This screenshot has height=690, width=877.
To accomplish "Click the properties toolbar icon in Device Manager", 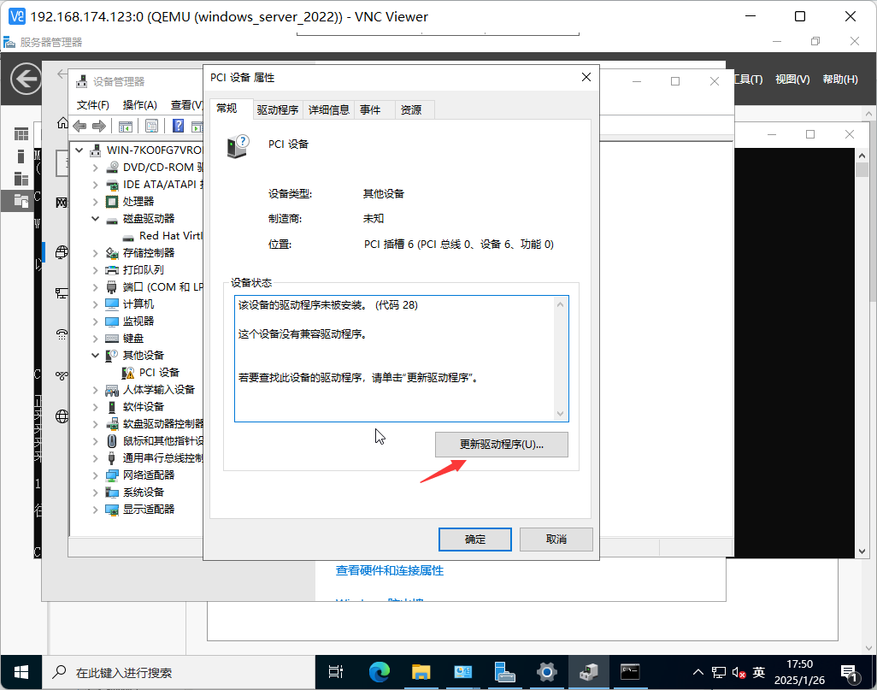I will click(151, 127).
